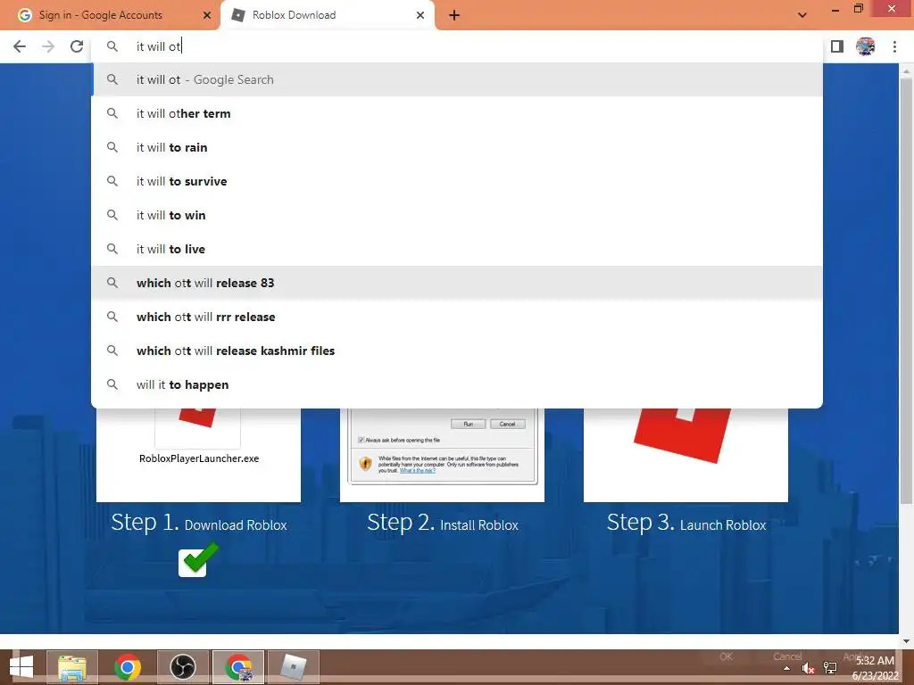914x685 pixels.
Task: Choose 'it will to win' suggestion
Action: [457, 215]
